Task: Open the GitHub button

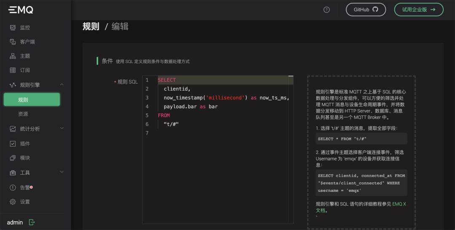Action: (365, 10)
